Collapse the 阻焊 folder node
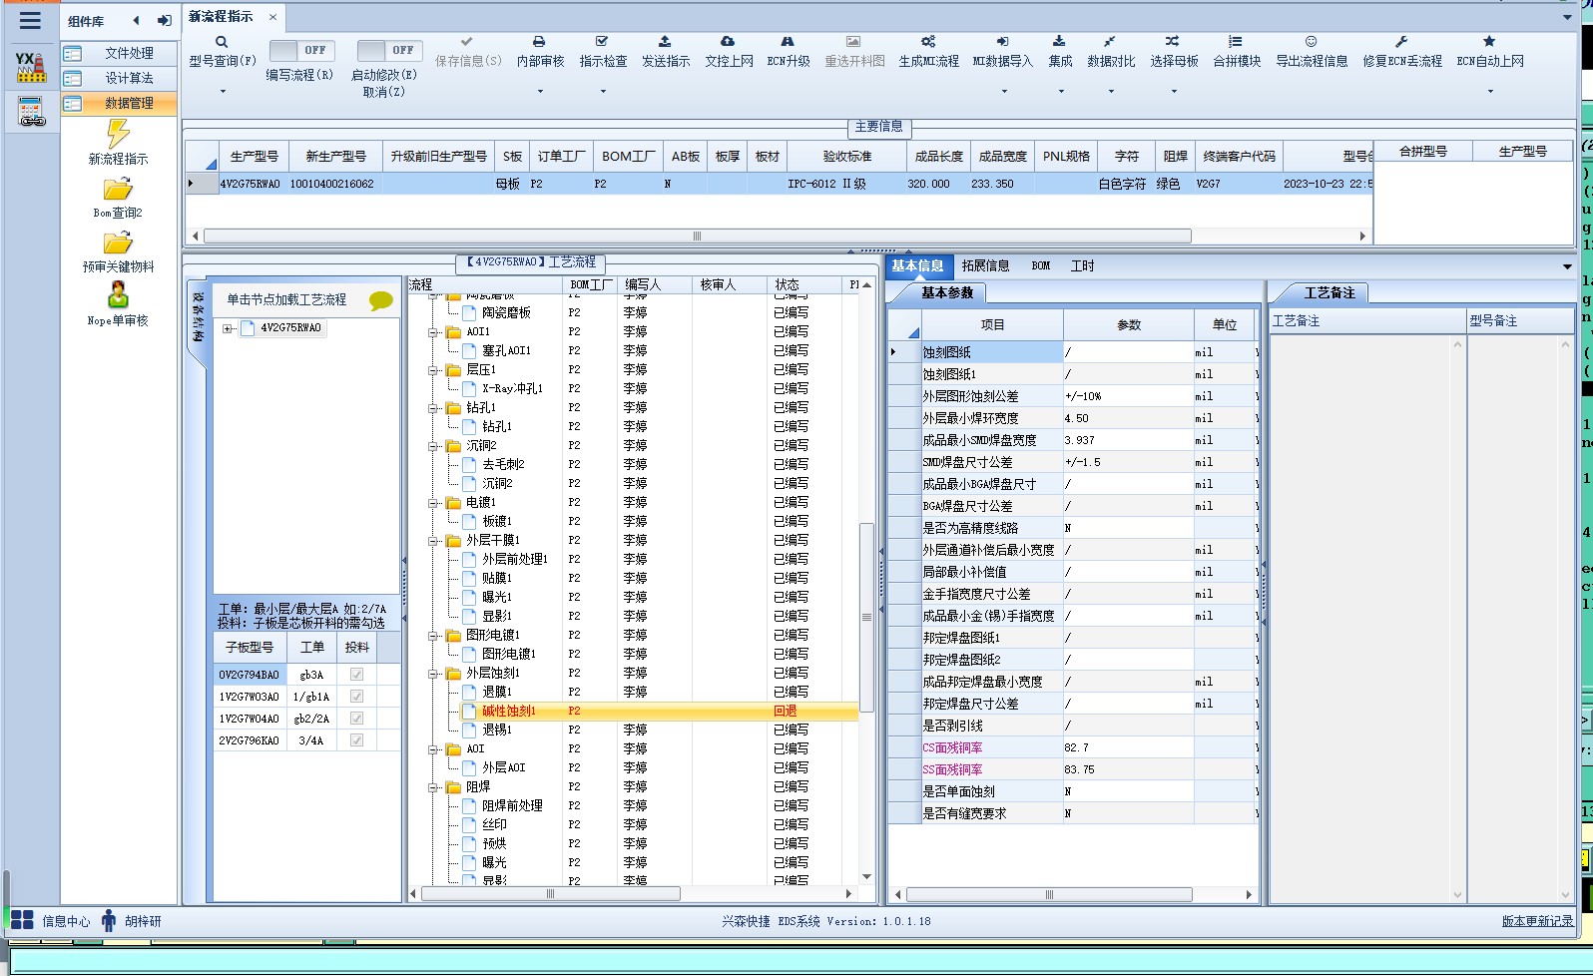1593x976 pixels. [x=434, y=787]
